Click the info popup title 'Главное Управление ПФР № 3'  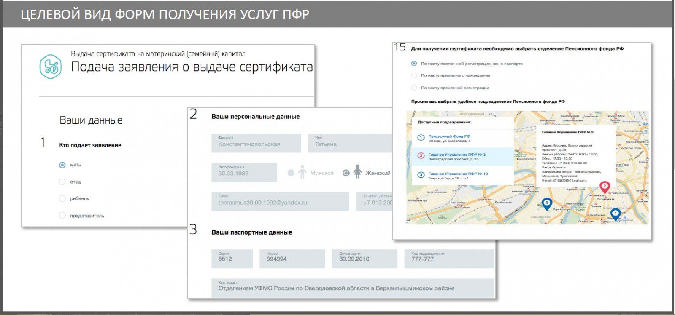tap(567, 132)
